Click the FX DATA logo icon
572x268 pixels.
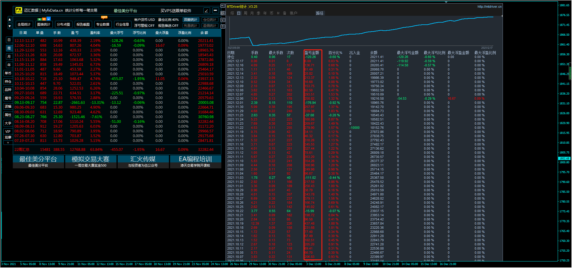tap(19, 10)
